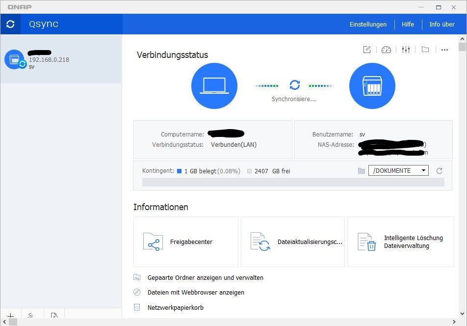Click the NAS device circle icon
467x326 pixels.
[x=372, y=86]
